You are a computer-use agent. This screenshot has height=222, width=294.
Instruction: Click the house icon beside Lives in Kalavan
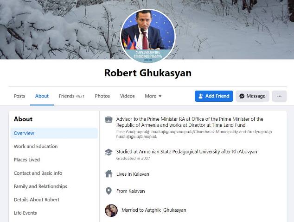(x=109, y=174)
